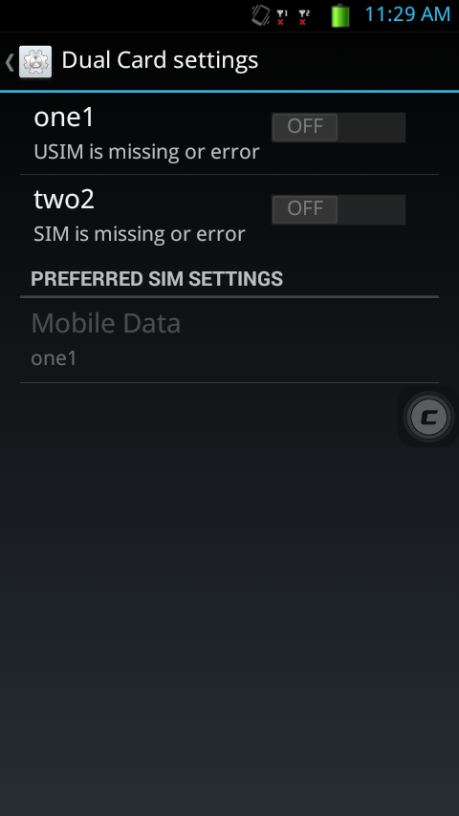Tap the OFF label on two2 switch
This screenshot has width=459, height=816.
[x=305, y=208]
